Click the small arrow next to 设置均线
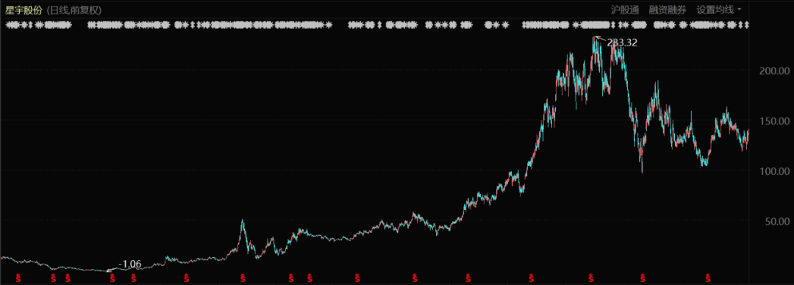Viewport: 794px width, 285px height. point(739,10)
